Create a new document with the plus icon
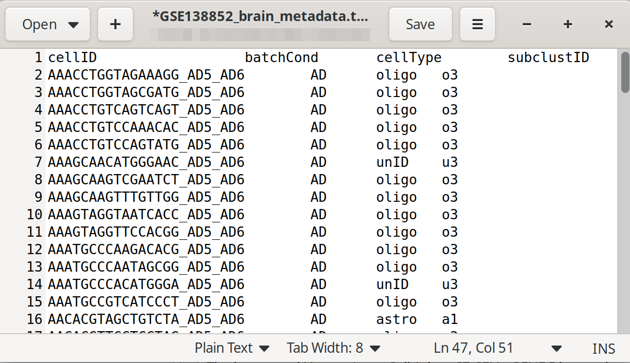The image size is (630, 363). [x=115, y=24]
